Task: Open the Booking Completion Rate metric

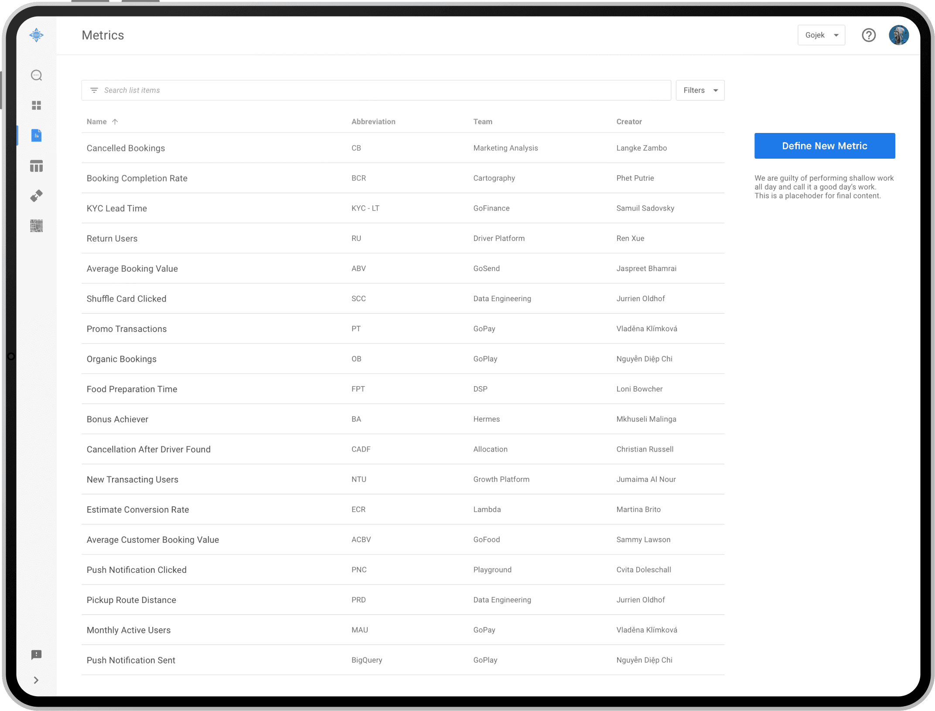Action: click(x=137, y=178)
